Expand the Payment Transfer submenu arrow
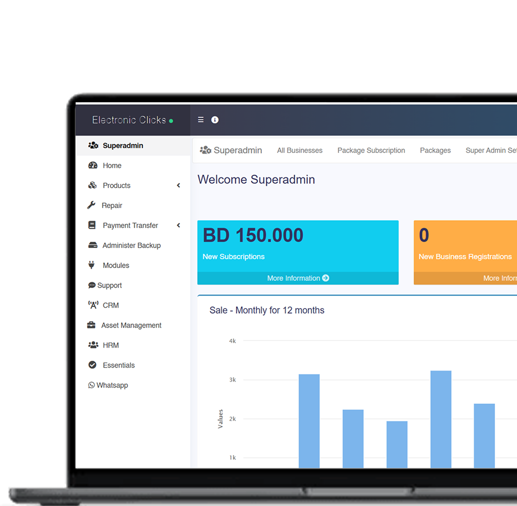517x506 pixels. [178, 225]
